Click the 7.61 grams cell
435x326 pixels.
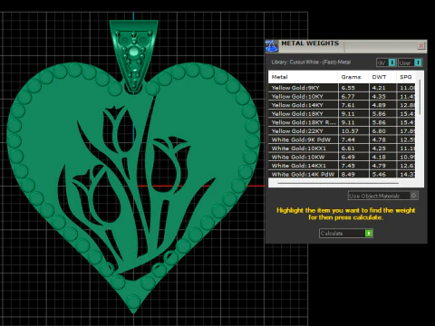click(353, 105)
